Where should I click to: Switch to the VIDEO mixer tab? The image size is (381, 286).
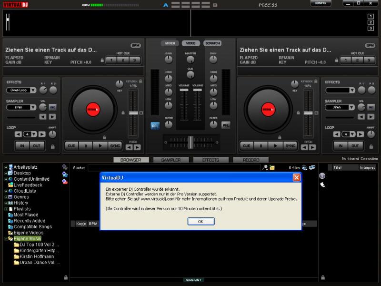(190, 43)
